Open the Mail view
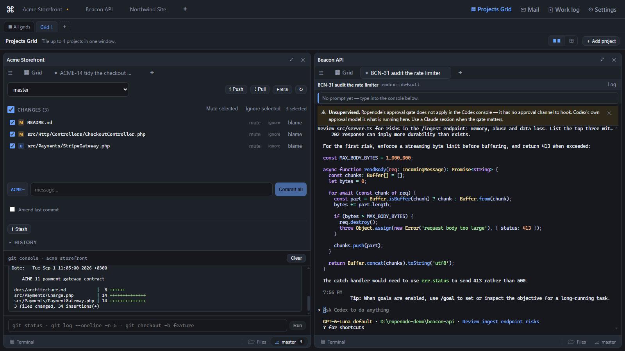This screenshot has width=625, height=351. point(530,9)
